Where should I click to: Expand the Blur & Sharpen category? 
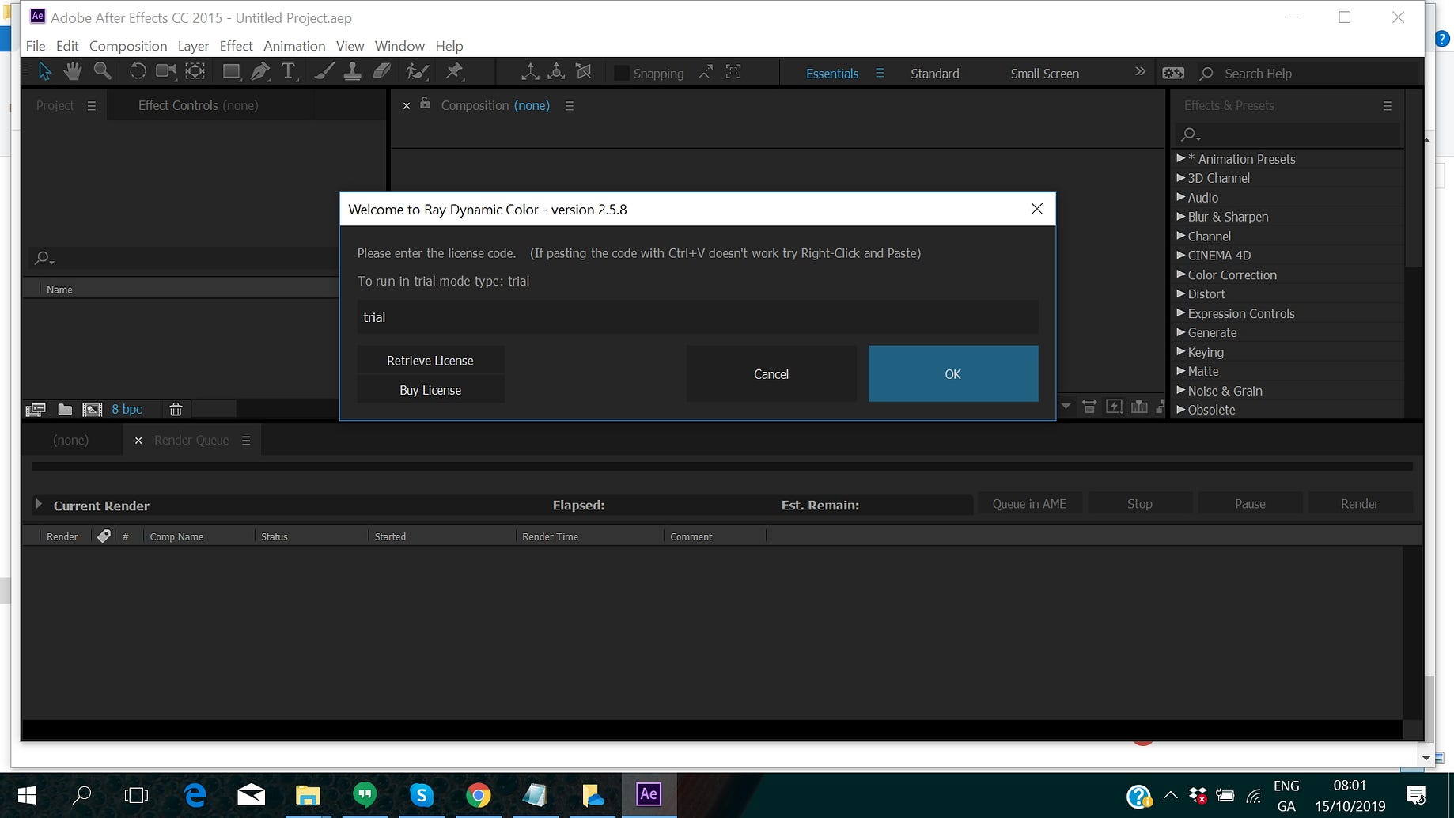tap(1180, 216)
